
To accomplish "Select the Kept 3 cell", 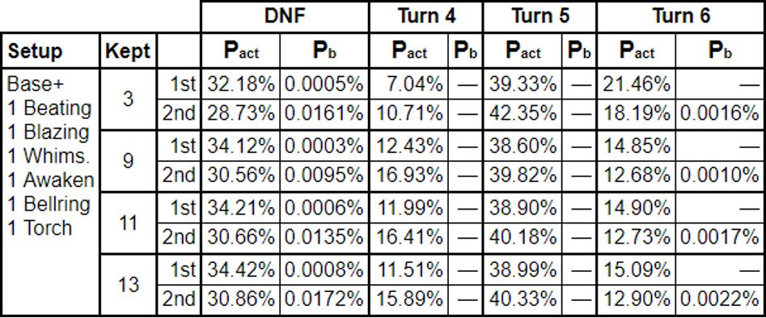I will [128, 100].
